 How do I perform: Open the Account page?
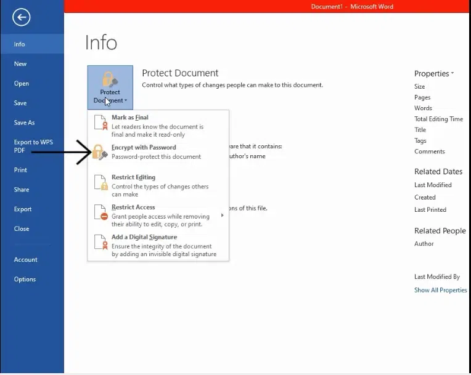(x=32, y=260)
